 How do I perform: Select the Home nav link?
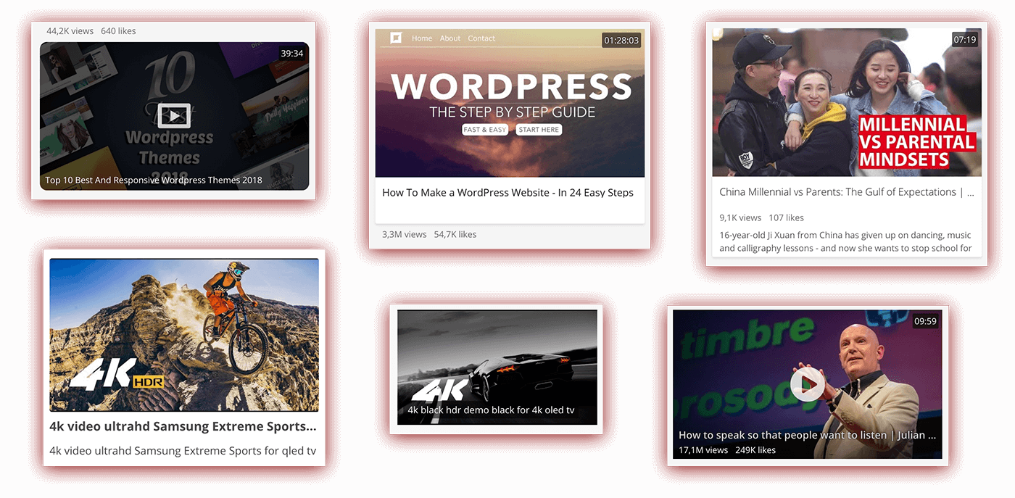[x=422, y=38]
